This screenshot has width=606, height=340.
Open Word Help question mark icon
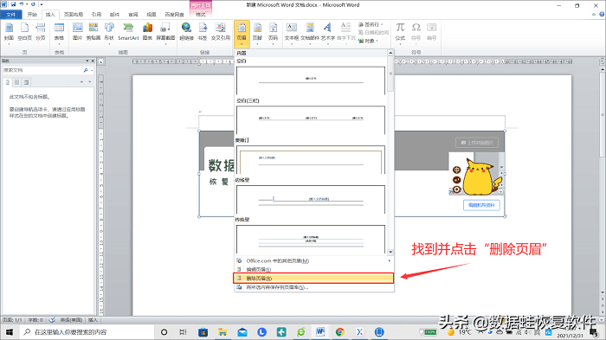(602, 15)
